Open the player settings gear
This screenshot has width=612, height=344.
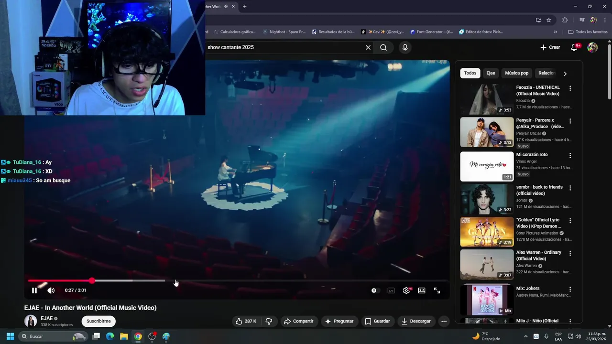tap(406, 290)
